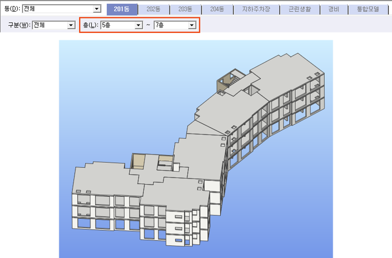This screenshot has height=258, width=392.
Task: Click the 3D building model view
Action: 196,149
